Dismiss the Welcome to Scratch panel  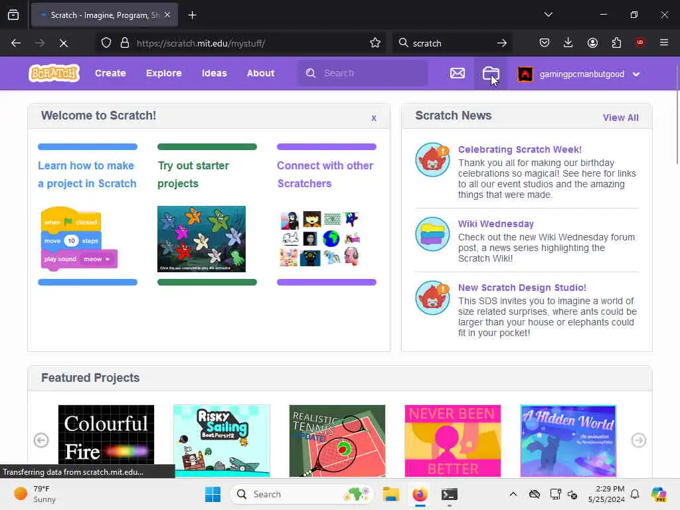[374, 118]
